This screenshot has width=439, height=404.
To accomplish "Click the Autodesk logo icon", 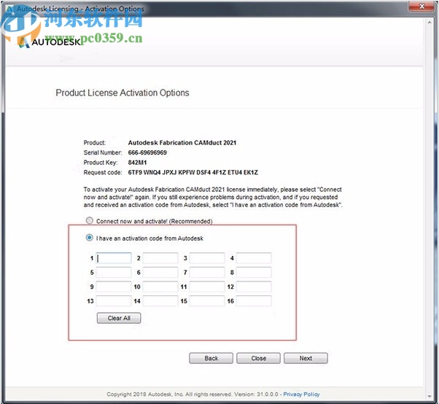I will (23, 42).
